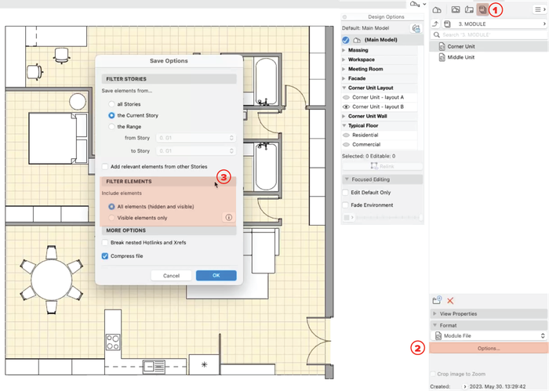Hide Corner Unit - layout B option
The height and width of the screenshot is (391, 549).
[347, 107]
